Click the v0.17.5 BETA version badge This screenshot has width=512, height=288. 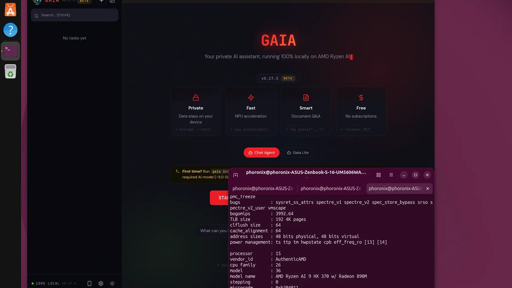coord(278,78)
